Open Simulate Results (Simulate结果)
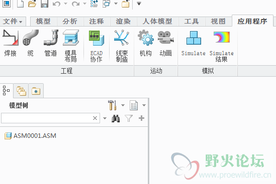 (221, 46)
